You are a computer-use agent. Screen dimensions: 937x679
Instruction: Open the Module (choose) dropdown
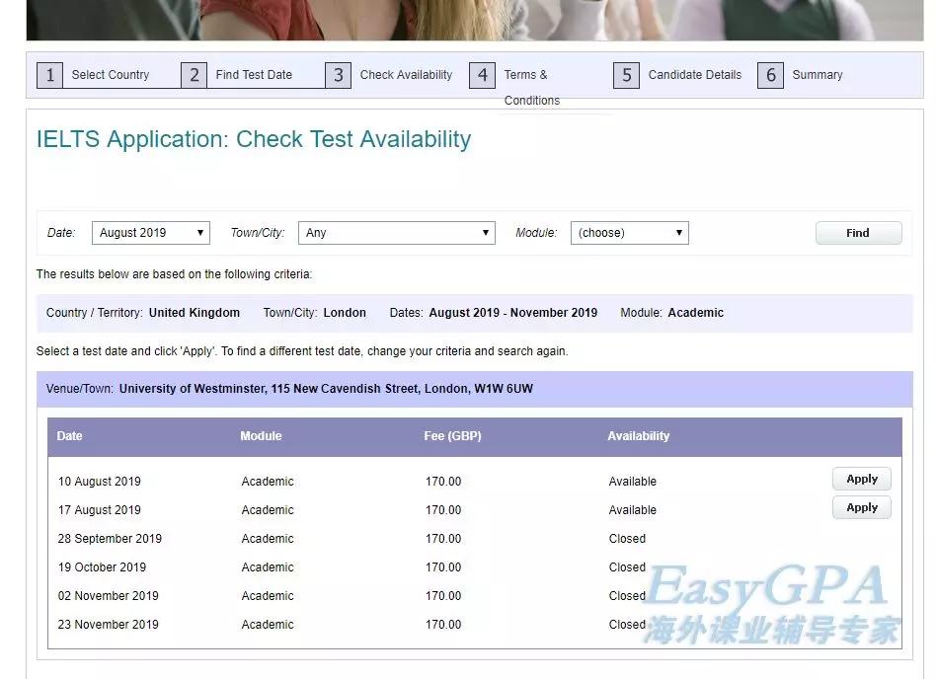click(629, 233)
